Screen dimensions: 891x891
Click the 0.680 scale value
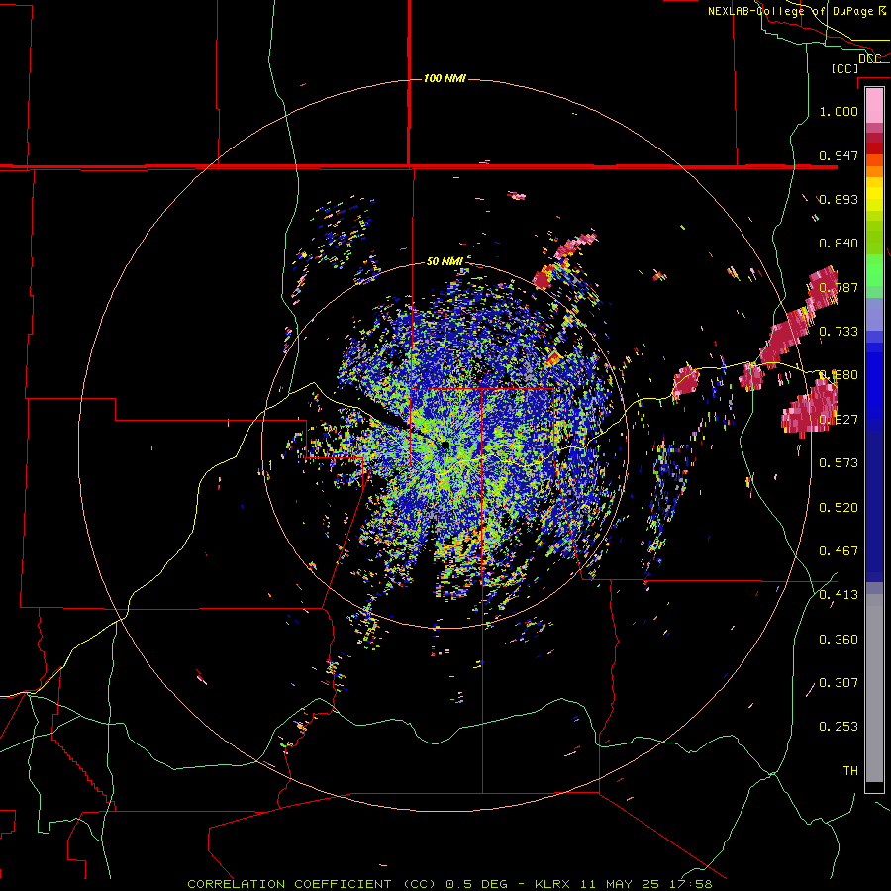pyautogui.click(x=839, y=375)
